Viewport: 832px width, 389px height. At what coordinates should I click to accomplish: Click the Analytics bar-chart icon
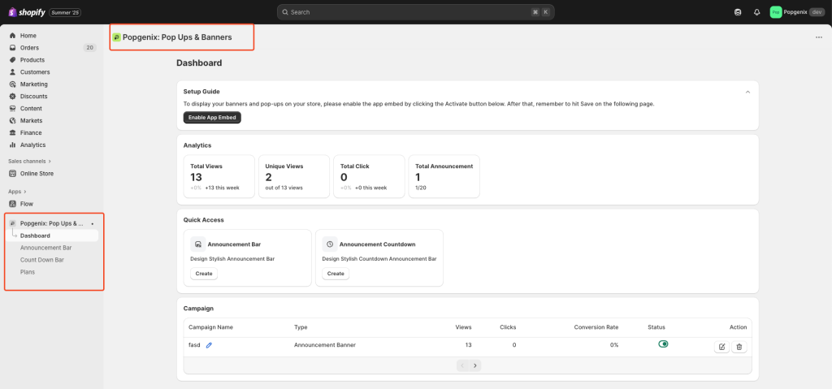13,145
